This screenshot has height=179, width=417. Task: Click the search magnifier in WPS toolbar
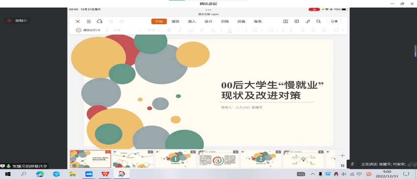318,22
